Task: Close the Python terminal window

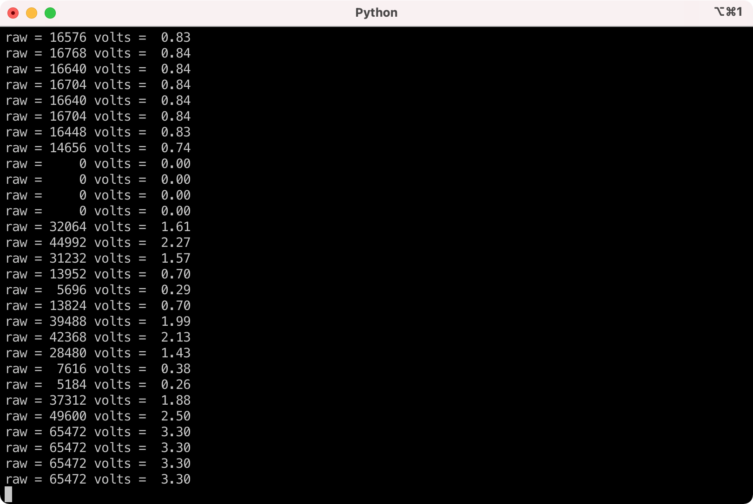Action: coord(13,13)
